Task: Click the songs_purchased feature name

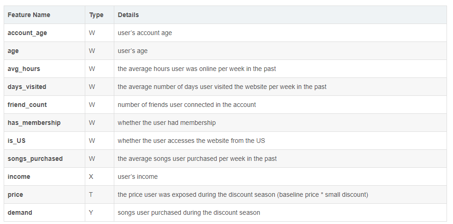Action: pos(35,159)
